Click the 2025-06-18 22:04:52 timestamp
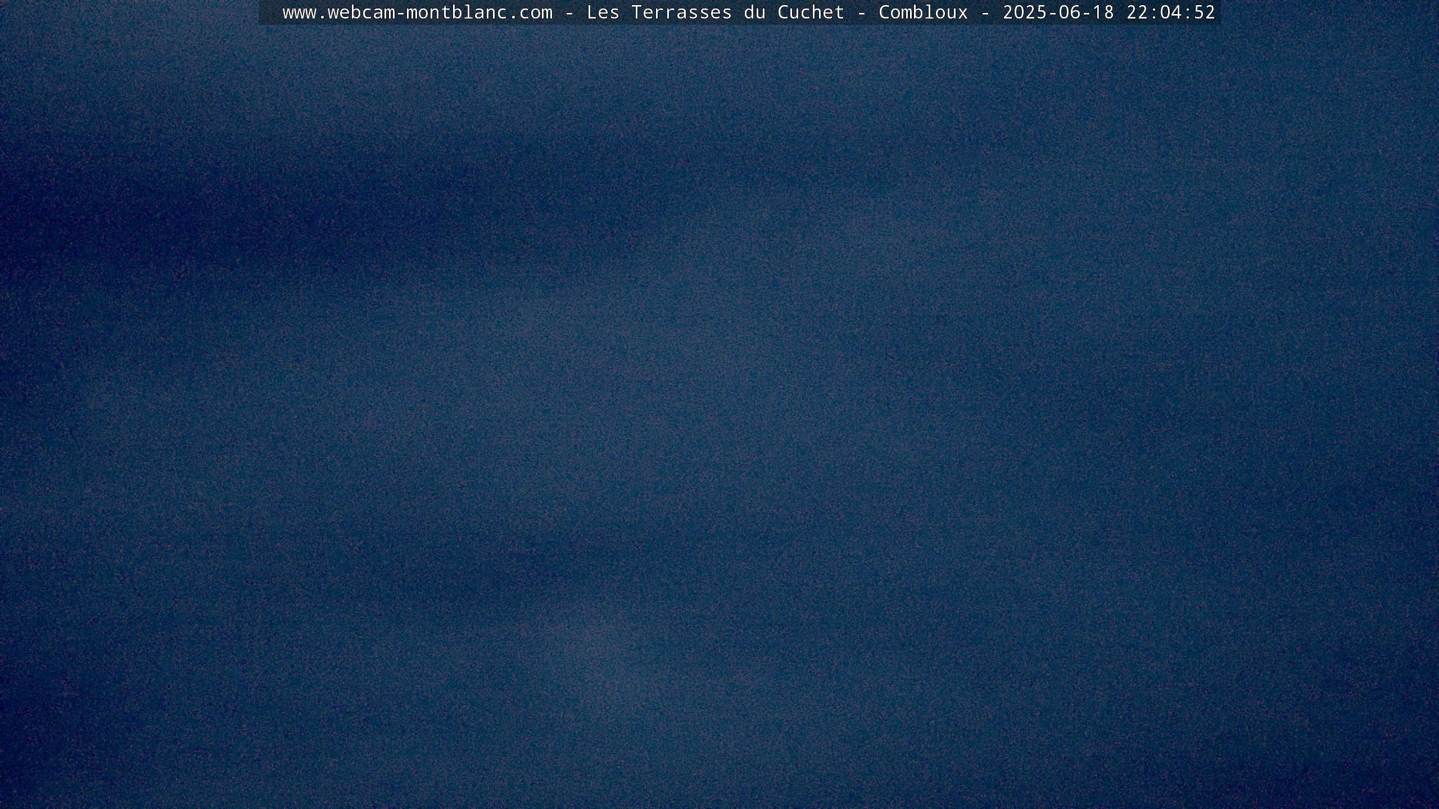This screenshot has width=1439, height=809. (x=1109, y=12)
